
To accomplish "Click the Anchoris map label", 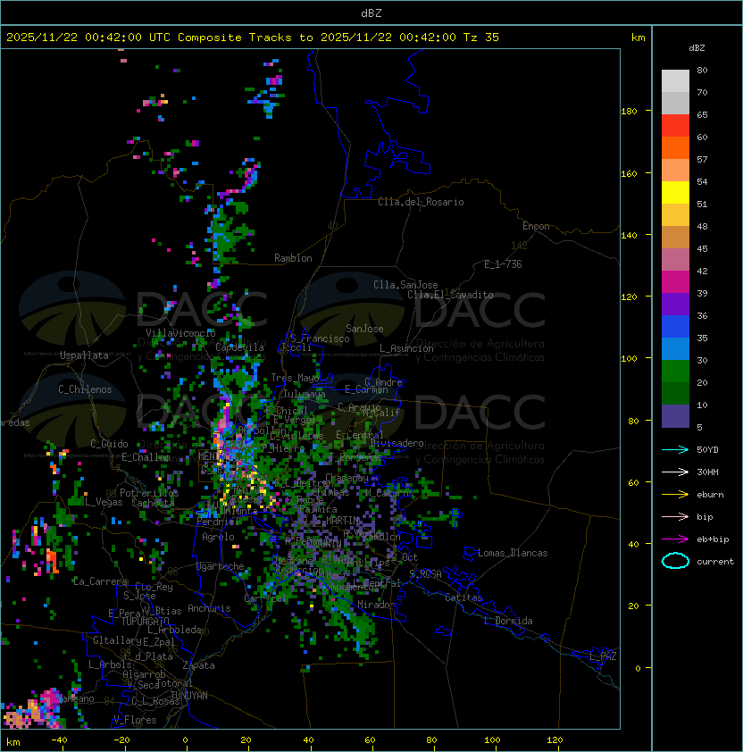I will 209,608.
